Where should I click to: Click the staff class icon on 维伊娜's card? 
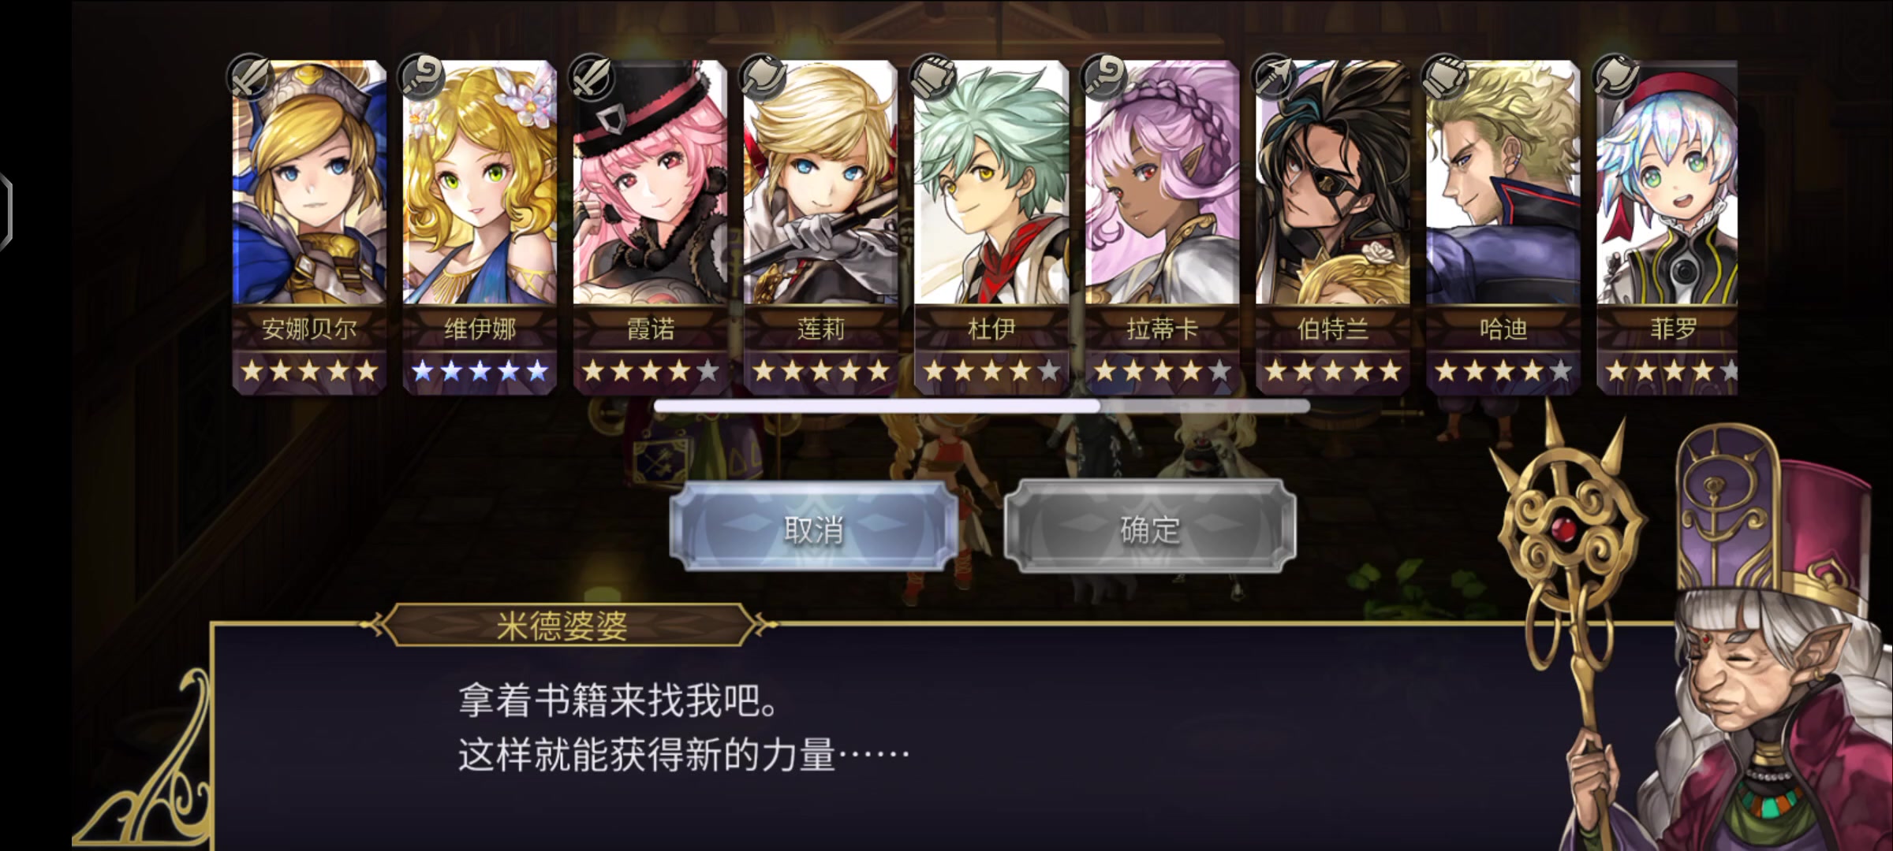point(421,76)
